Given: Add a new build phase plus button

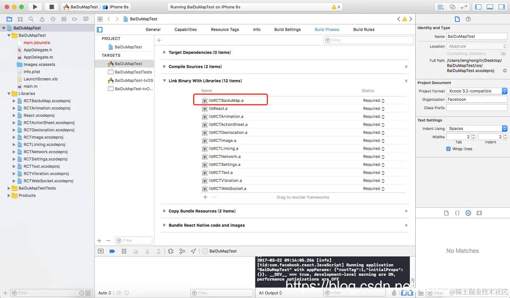Looking at the screenshot, I should click(159, 40).
